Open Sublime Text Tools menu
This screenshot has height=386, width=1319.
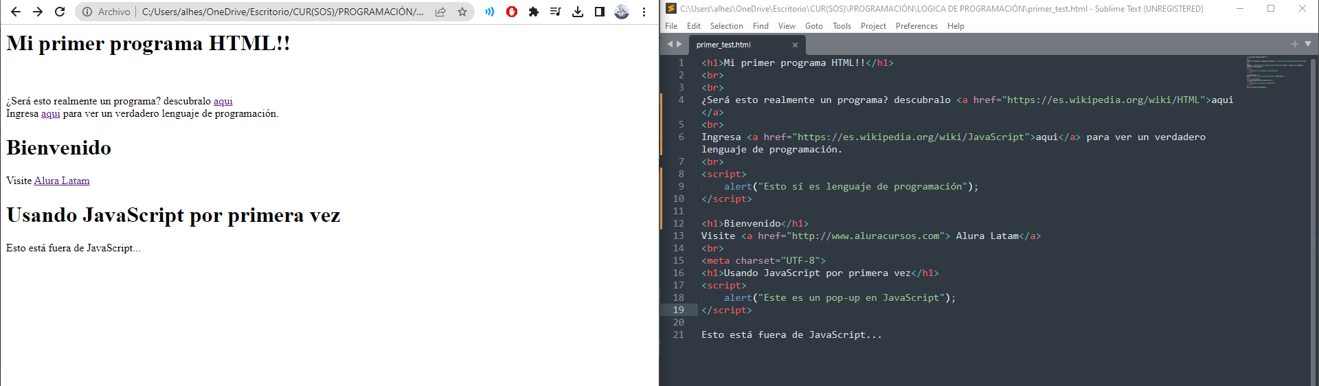pos(842,26)
